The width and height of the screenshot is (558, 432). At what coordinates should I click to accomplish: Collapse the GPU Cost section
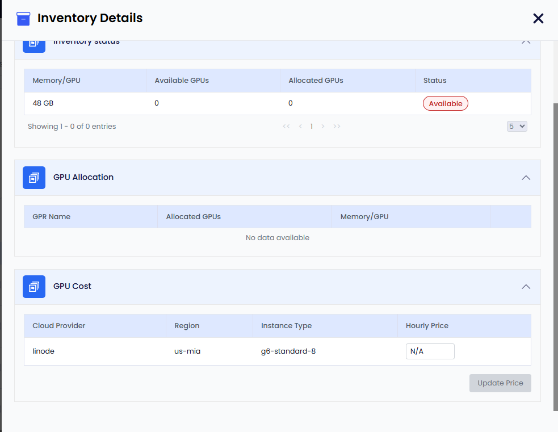[526, 287]
